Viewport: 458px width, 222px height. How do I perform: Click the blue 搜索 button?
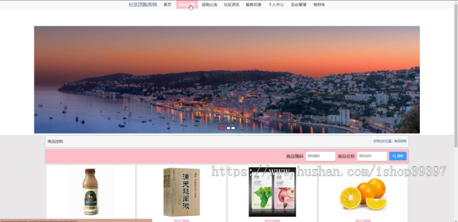(398, 156)
